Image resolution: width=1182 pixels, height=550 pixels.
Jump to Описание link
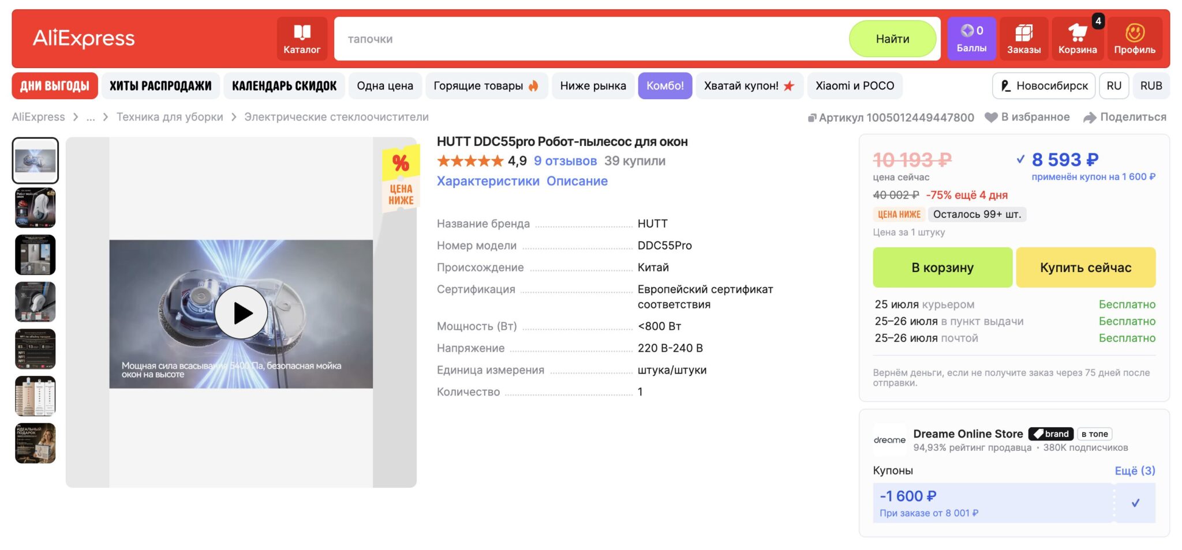tap(577, 181)
